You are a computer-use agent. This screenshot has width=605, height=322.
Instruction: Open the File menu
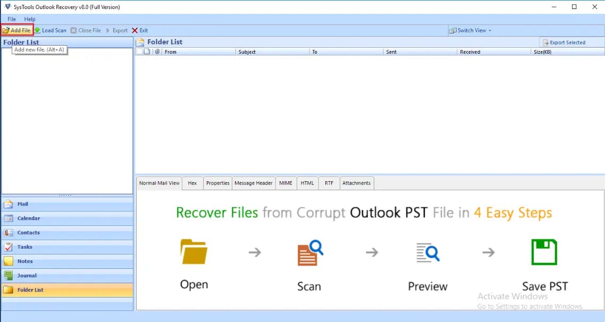pyautogui.click(x=12, y=19)
